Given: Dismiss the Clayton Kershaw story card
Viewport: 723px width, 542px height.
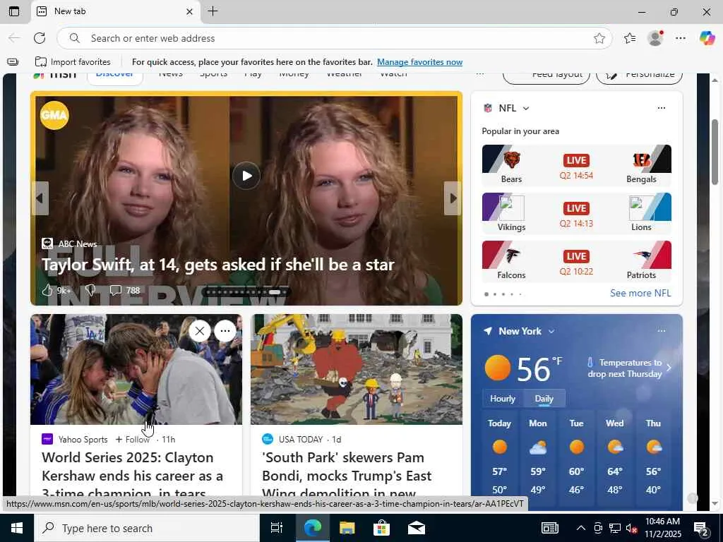Looking at the screenshot, I should pyautogui.click(x=200, y=331).
